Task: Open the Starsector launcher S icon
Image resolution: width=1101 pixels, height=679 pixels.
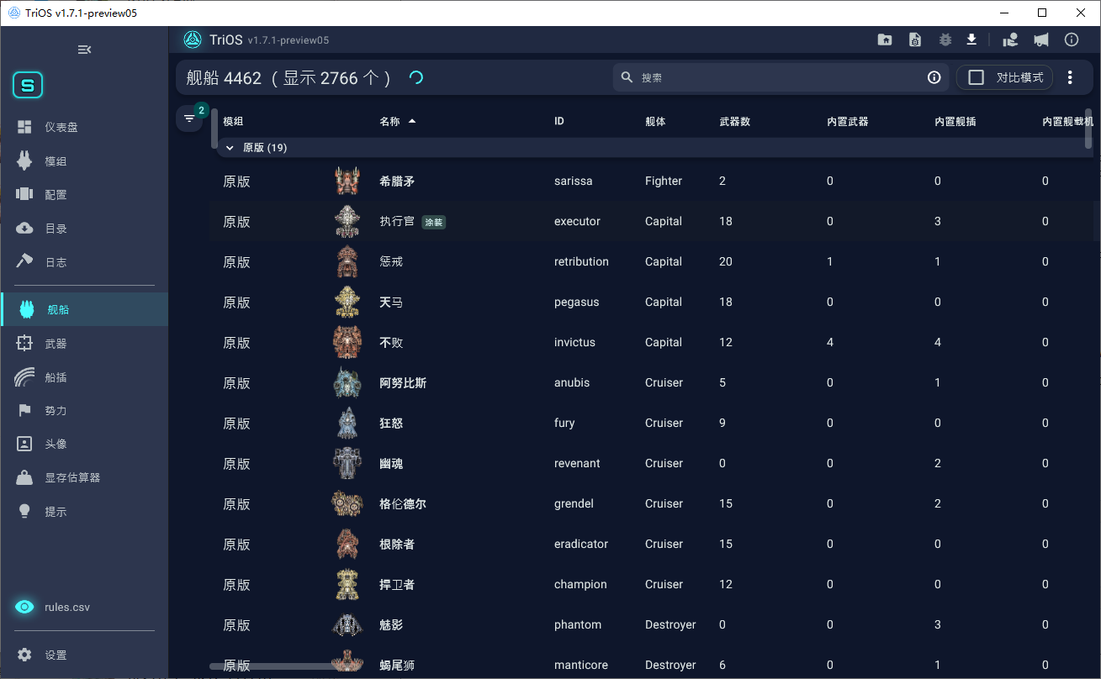Action: click(28, 85)
